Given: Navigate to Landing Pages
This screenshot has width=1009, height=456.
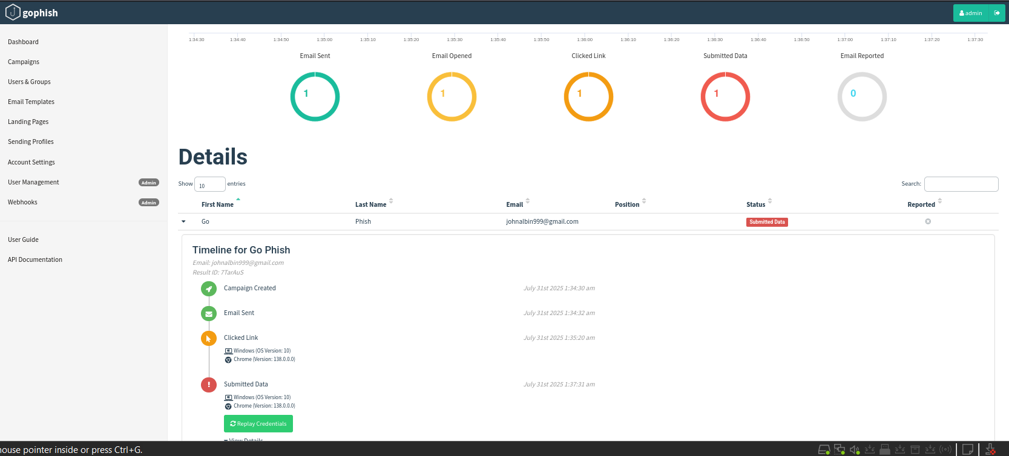Looking at the screenshot, I should (28, 122).
